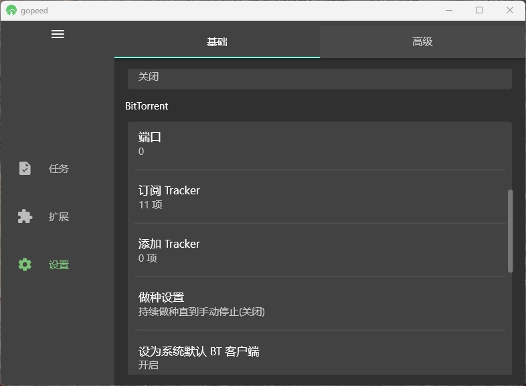Click the green 设置 gear icon
The height and width of the screenshot is (386, 526).
(25, 264)
